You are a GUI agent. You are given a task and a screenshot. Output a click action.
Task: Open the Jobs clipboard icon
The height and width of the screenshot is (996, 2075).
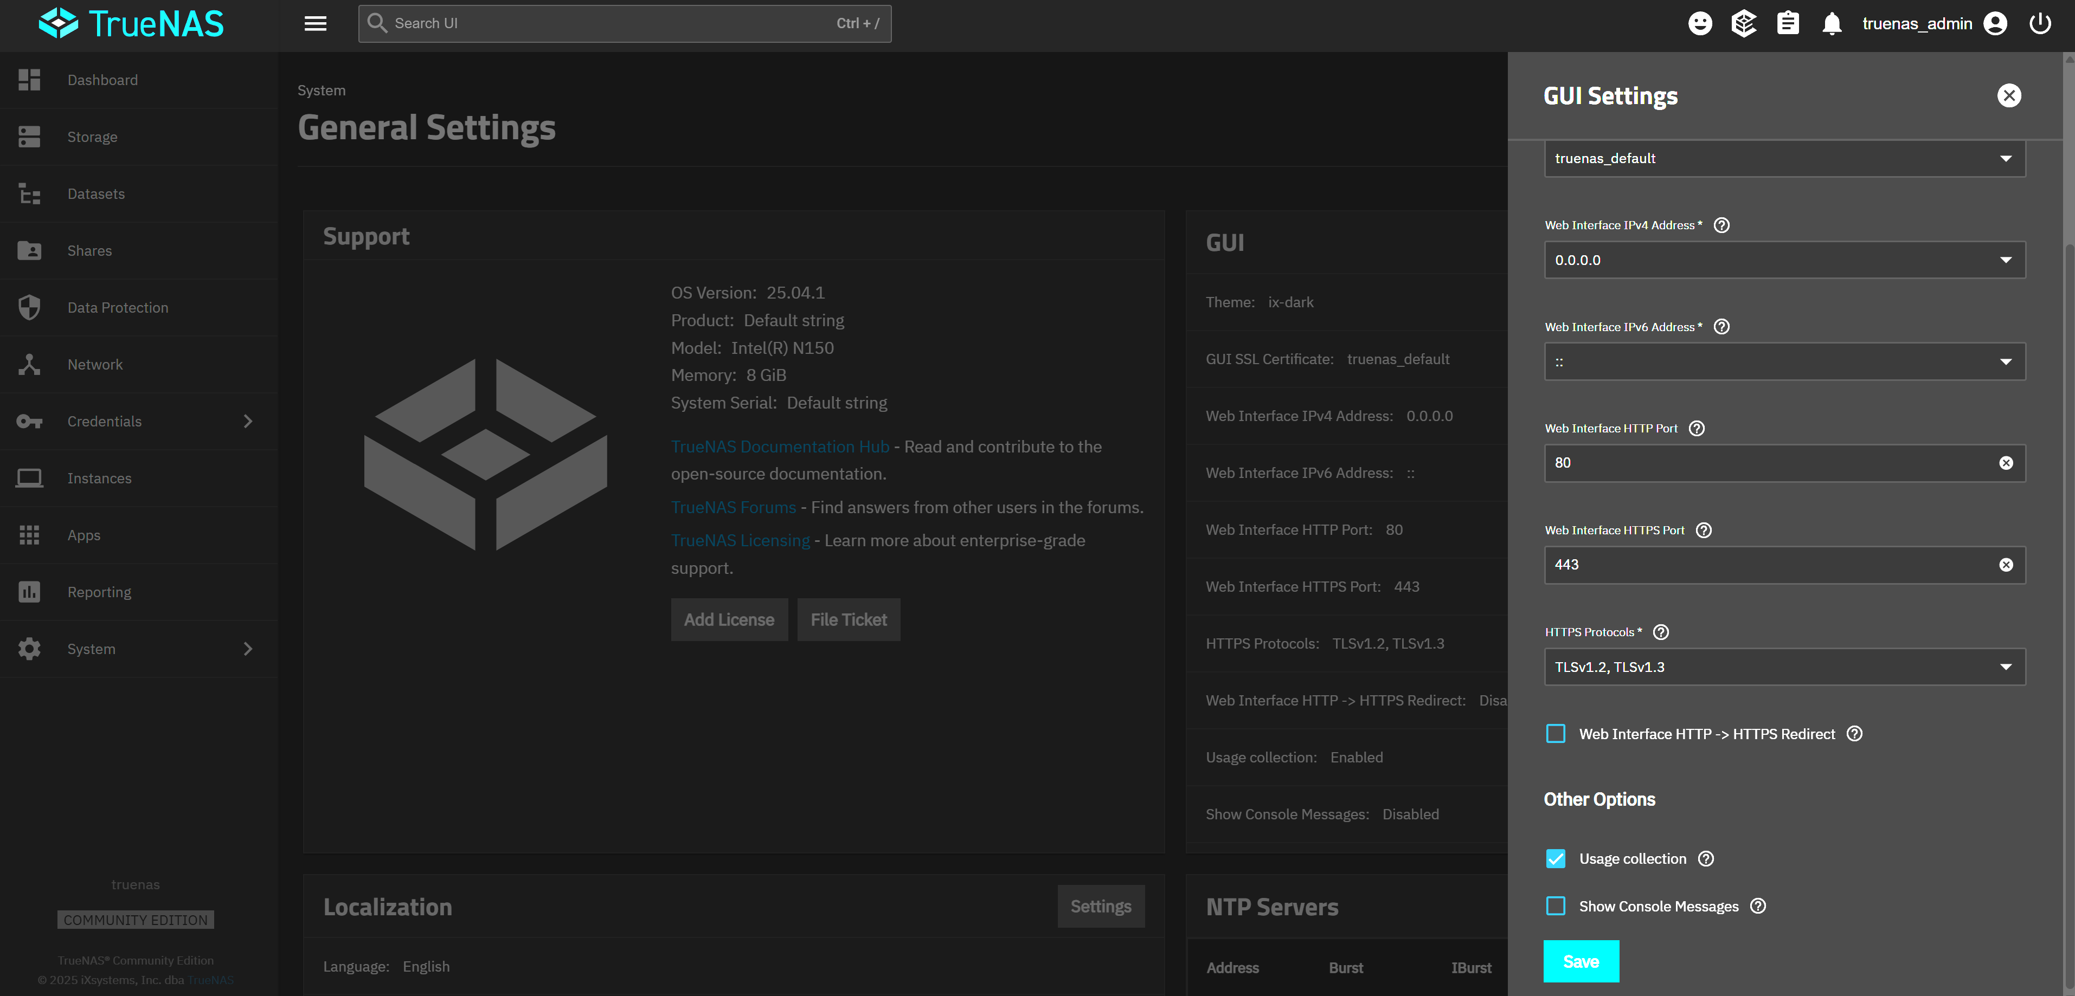point(1788,23)
